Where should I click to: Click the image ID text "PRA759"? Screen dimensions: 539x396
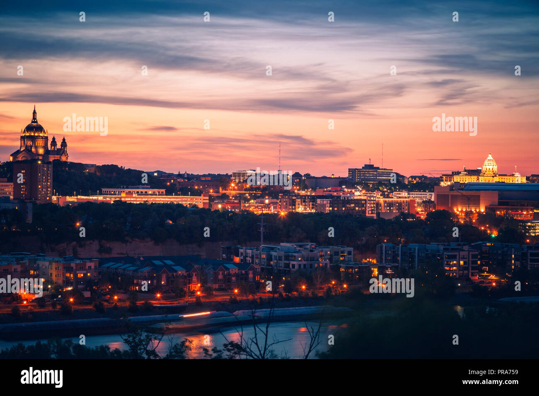pyautogui.click(x=503, y=372)
